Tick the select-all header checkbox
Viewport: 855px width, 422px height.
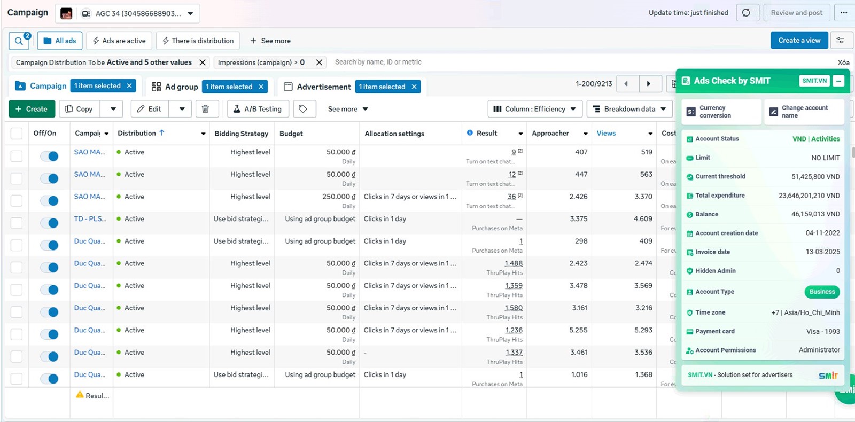pyautogui.click(x=17, y=134)
